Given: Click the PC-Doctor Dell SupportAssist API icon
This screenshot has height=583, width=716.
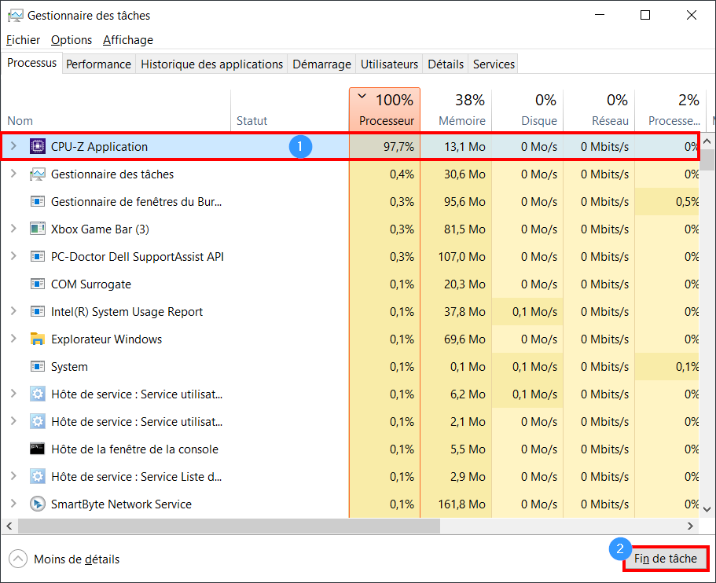Looking at the screenshot, I should (38, 257).
